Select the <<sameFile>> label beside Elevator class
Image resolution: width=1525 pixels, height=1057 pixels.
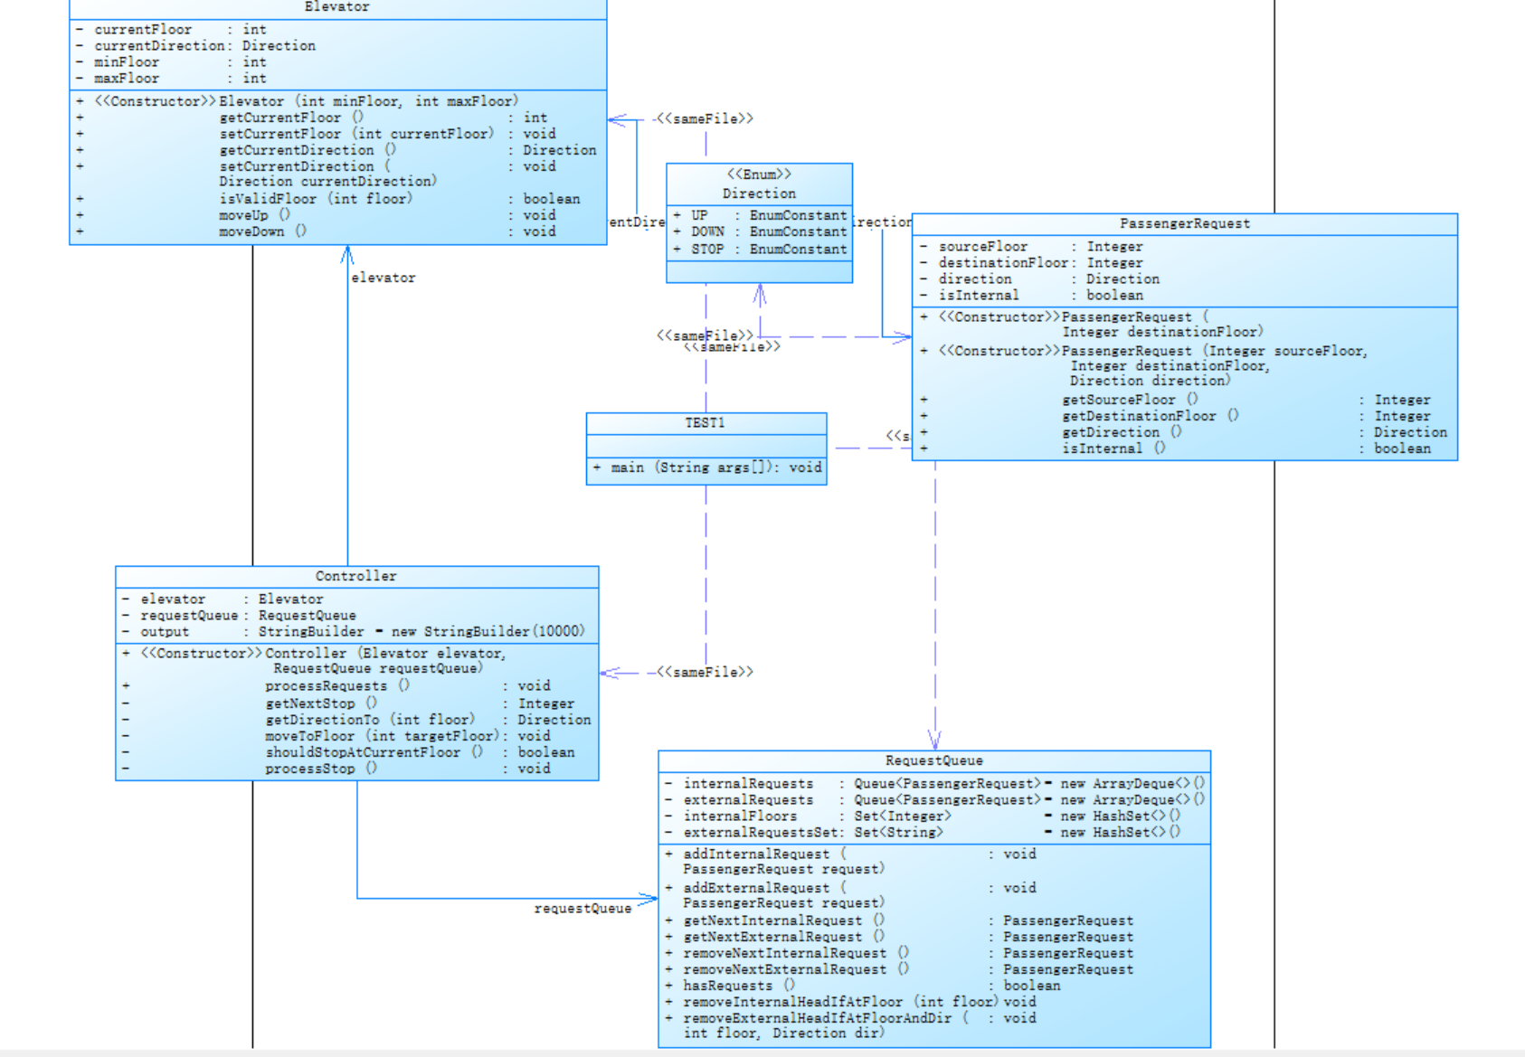tap(705, 118)
